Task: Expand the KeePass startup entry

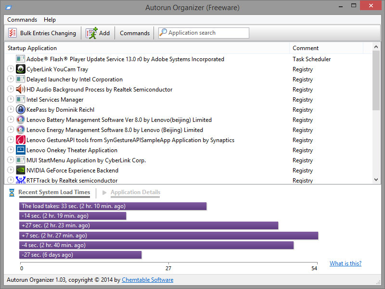Action: (10, 109)
